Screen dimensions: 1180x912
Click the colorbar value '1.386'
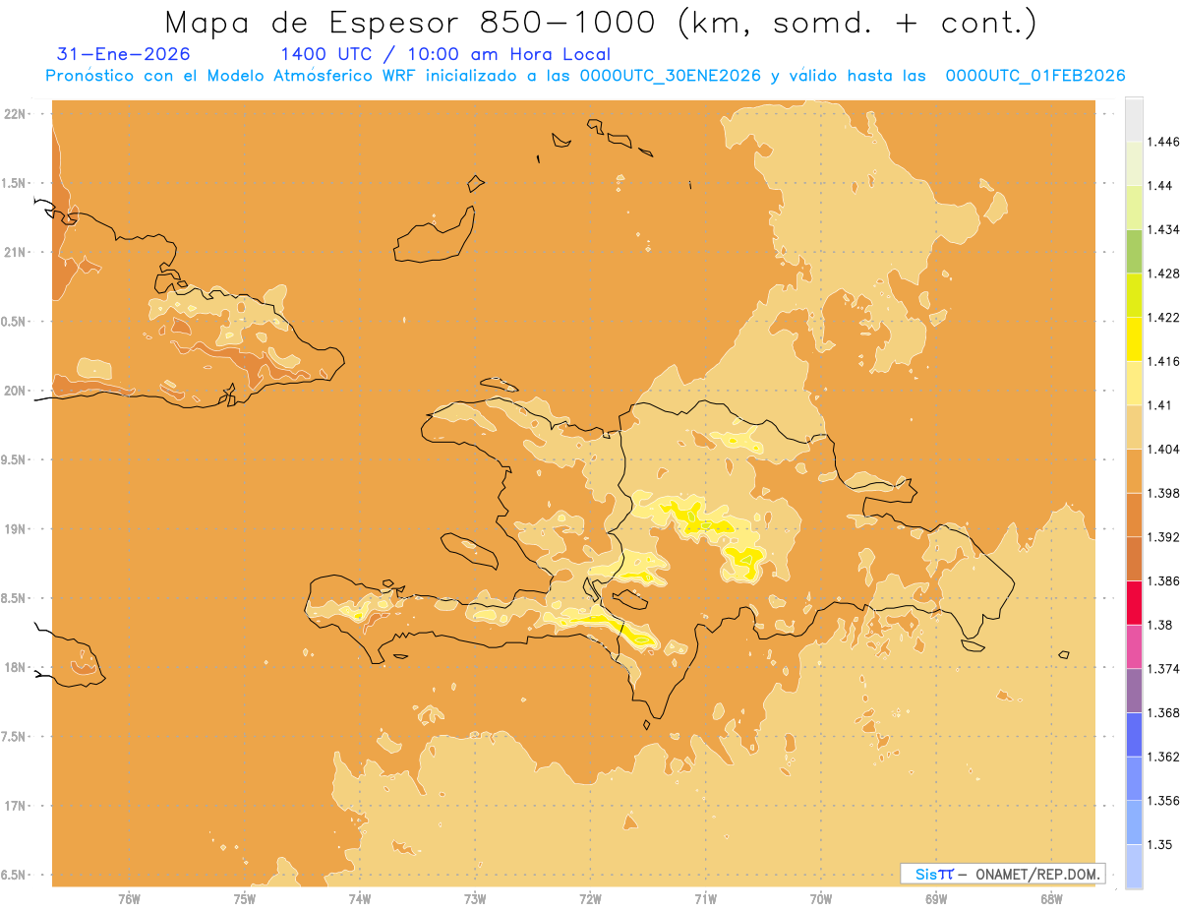[1164, 580]
